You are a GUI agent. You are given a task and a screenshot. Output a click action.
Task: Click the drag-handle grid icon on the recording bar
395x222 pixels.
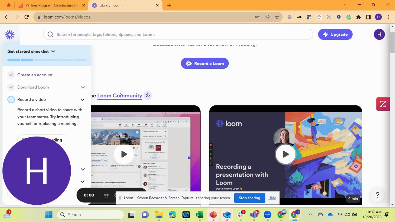tap(106, 195)
